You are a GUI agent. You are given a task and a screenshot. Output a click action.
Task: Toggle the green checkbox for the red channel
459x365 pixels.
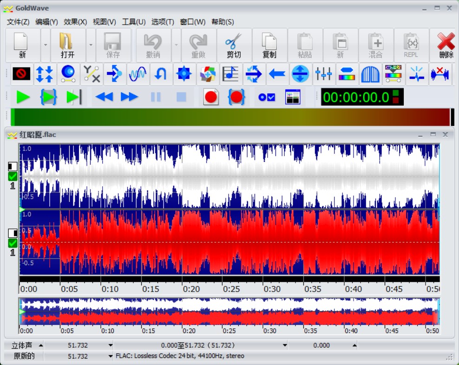coord(13,243)
